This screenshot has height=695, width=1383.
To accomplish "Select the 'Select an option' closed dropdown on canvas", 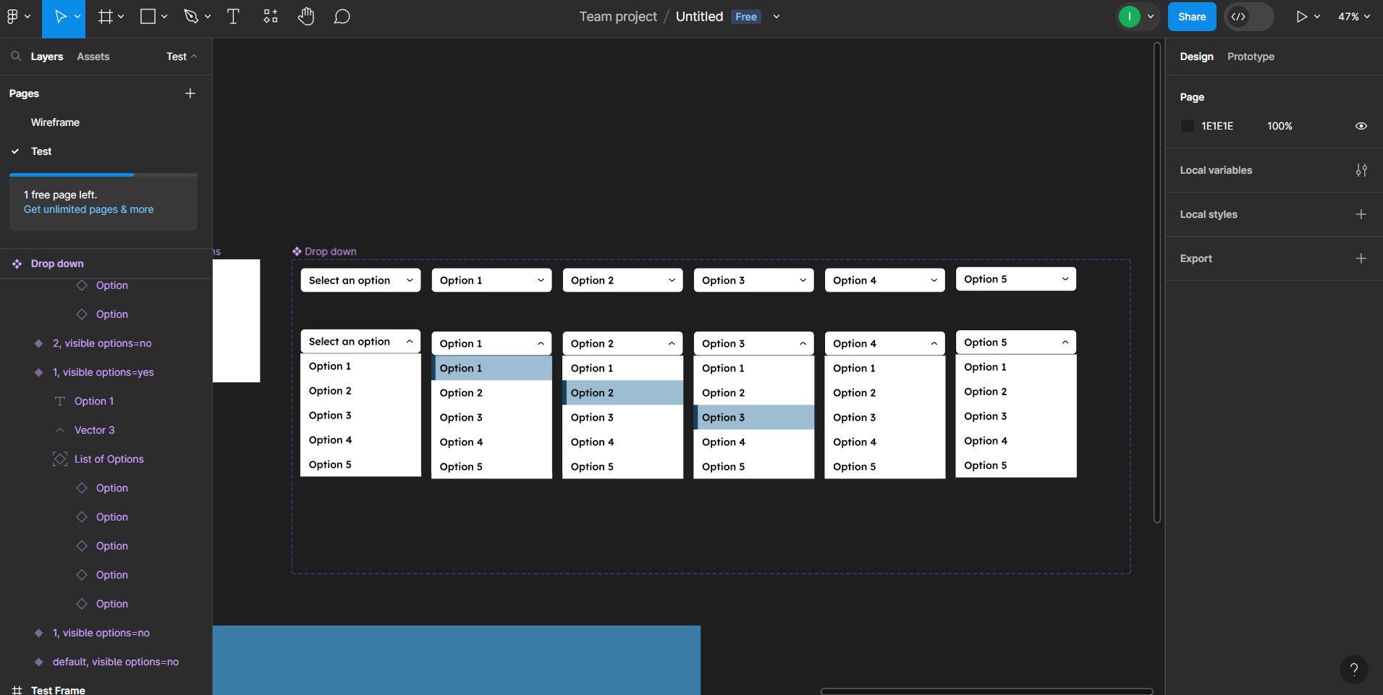I will tap(360, 280).
